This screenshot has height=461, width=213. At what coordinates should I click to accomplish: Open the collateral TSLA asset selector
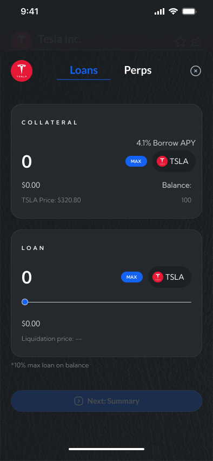174,161
